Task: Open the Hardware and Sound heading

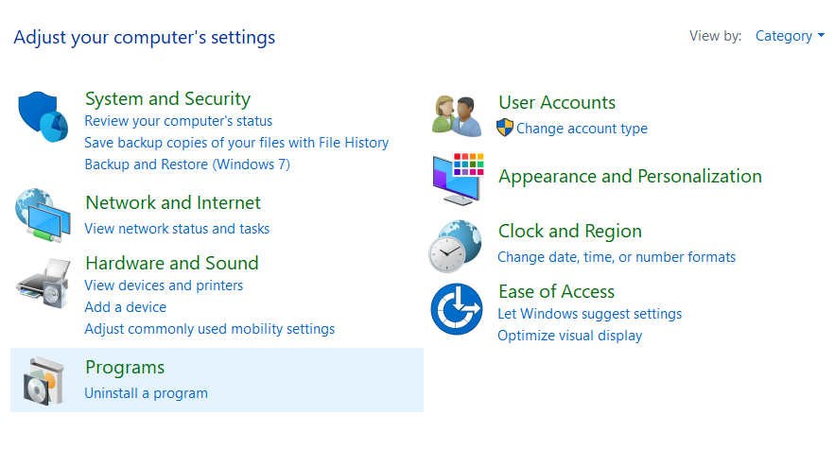Action: tap(172, 263)
